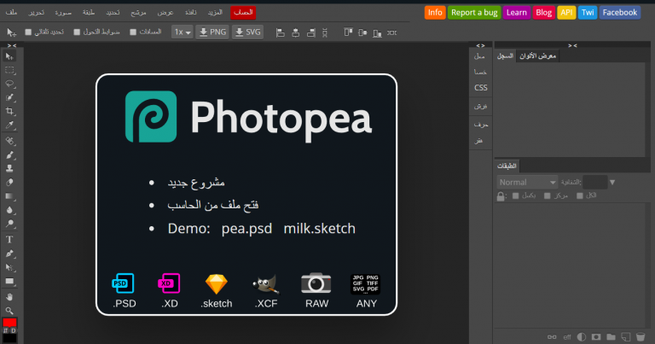Open the 1x export scale dropdown
Image resolution: width=655 pixels, height=344 pixels.
181,32
